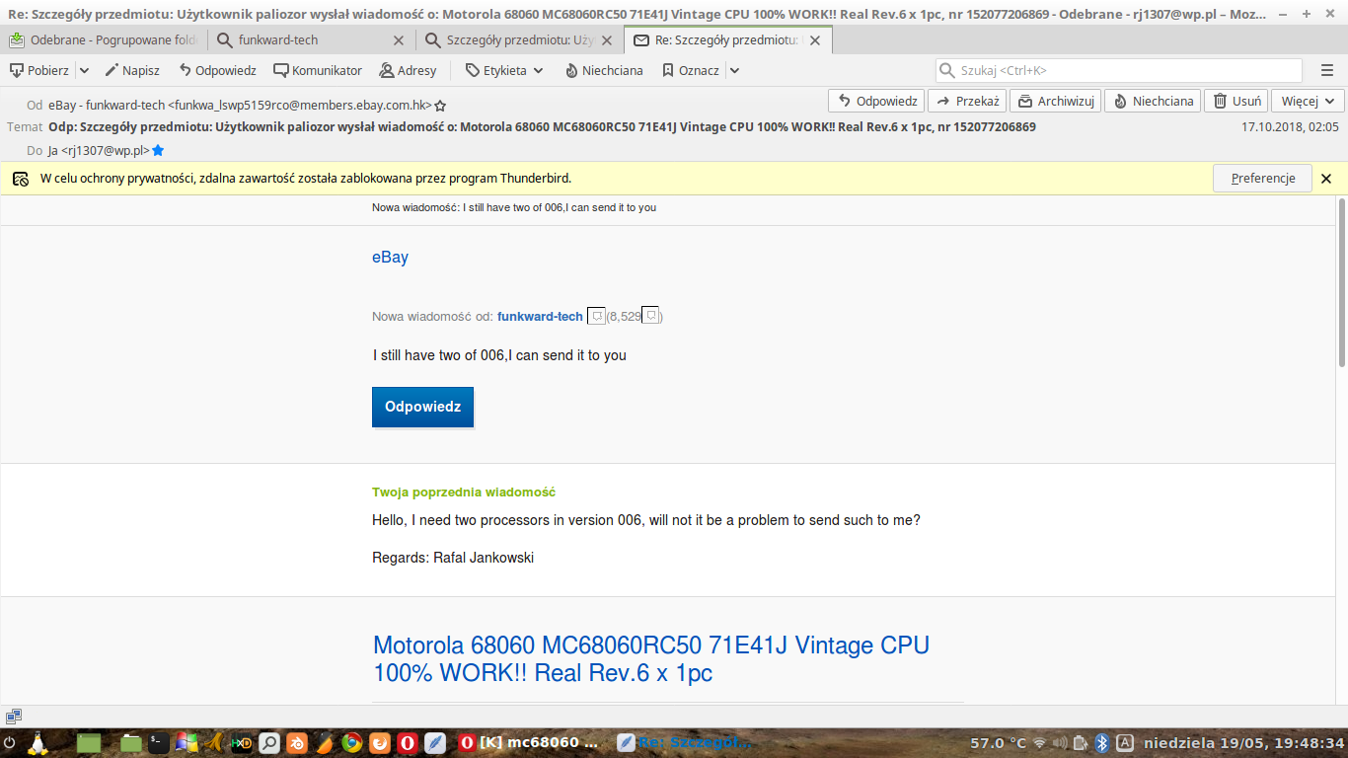1348x758 pixels.
Task: Open the Adresy address book
Action: pyautogui.click(x=408, y=70)
